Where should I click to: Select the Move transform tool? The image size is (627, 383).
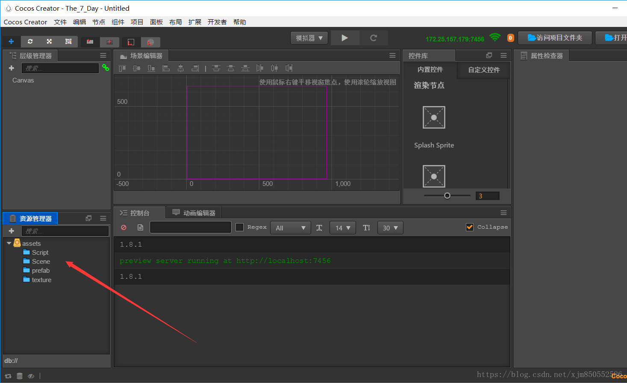pyautogui.click(x=11, y=41)
